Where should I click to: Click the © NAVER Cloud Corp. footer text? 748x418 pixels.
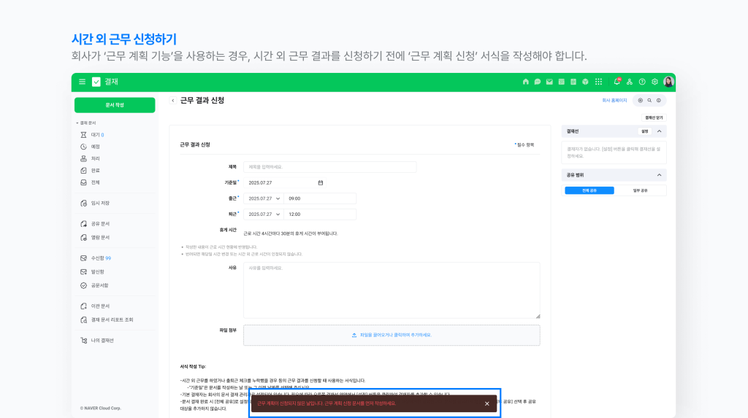click(x=101, y=409)
